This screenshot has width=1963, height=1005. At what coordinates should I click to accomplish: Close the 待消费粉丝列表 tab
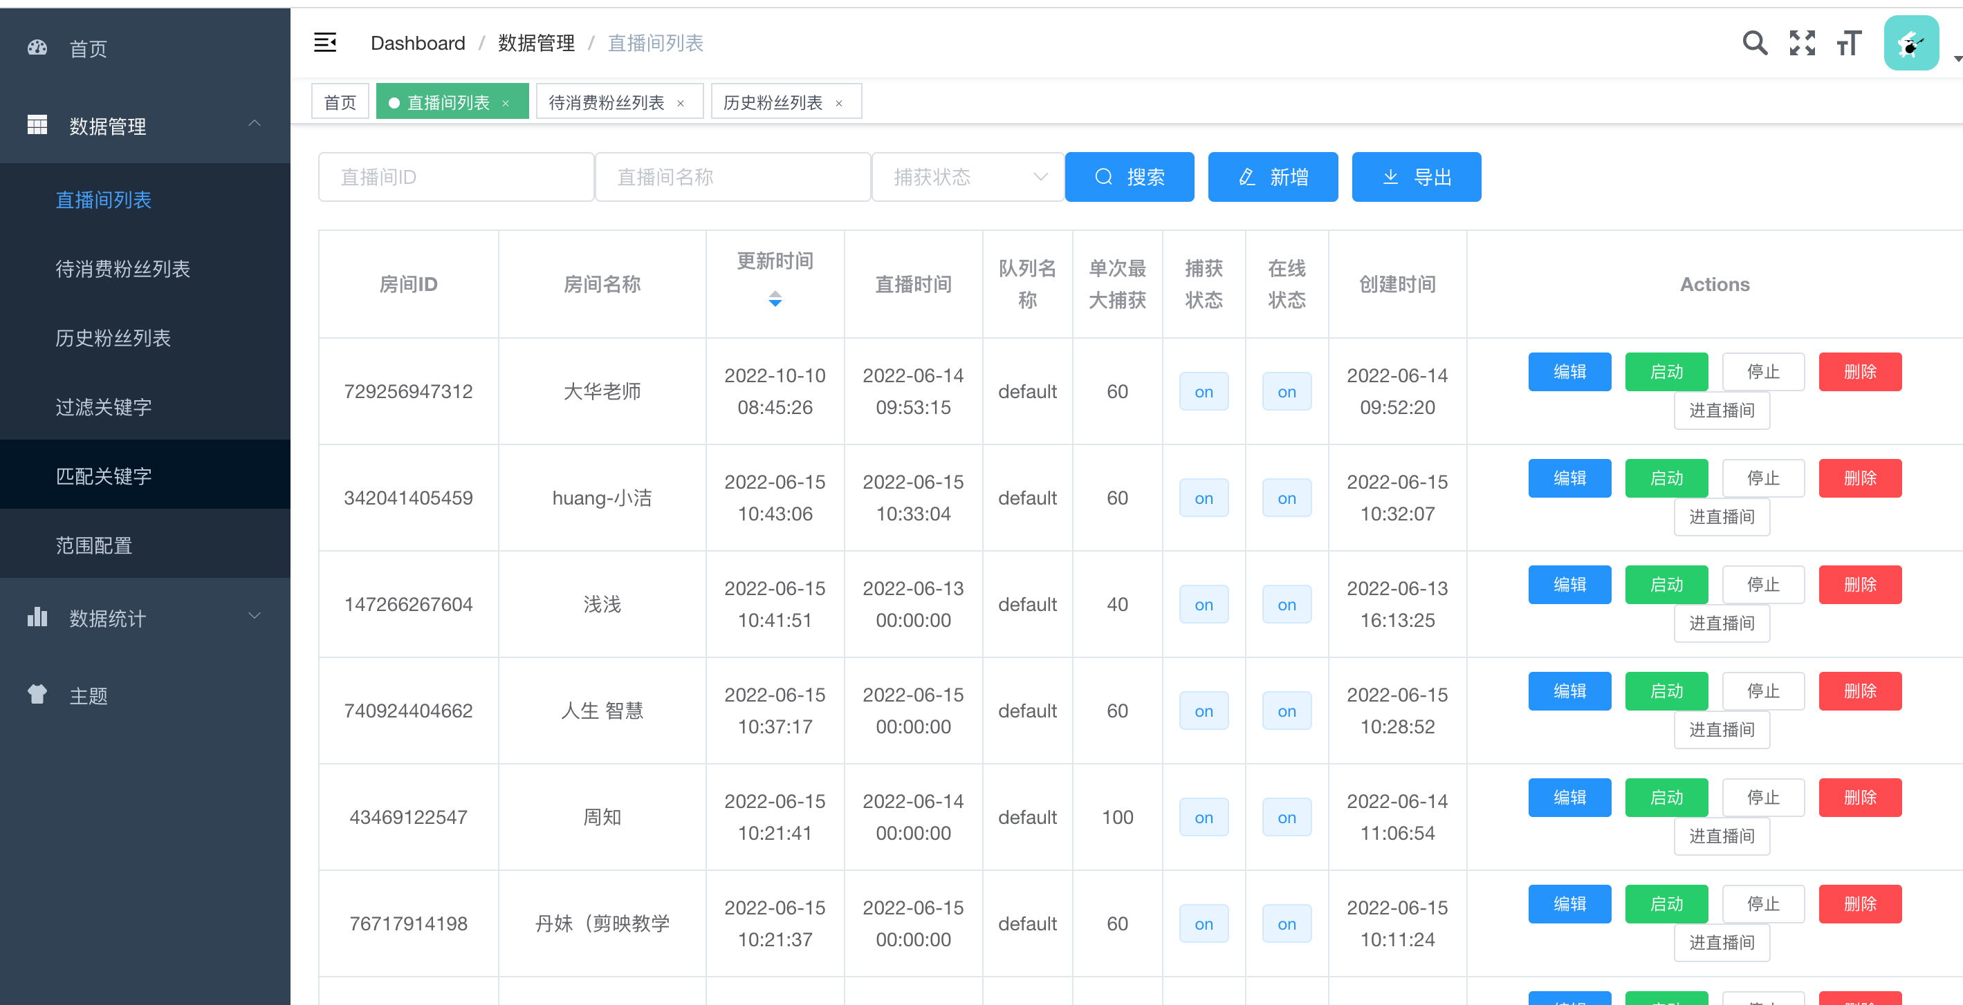click(681, 104)
